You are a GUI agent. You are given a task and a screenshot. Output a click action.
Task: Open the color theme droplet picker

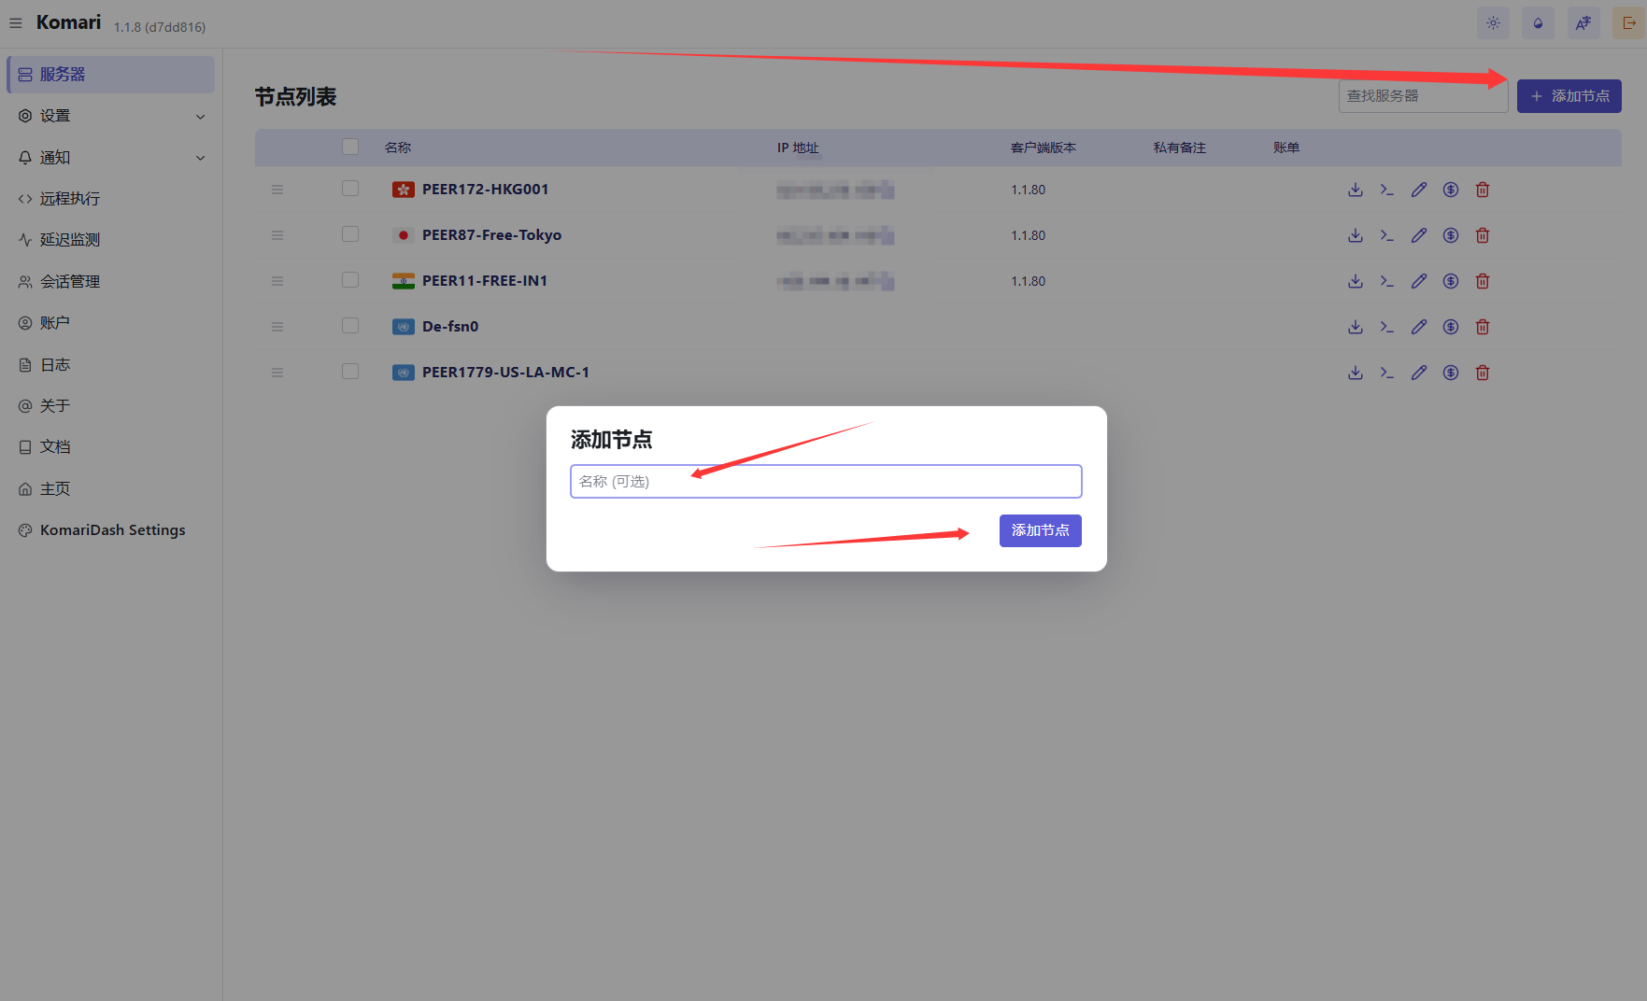click(x=1538, y=23)
